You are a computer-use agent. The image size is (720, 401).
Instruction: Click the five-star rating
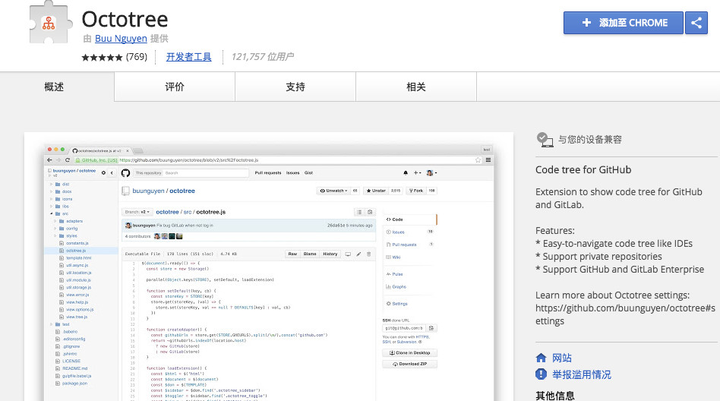coord(102,58)
